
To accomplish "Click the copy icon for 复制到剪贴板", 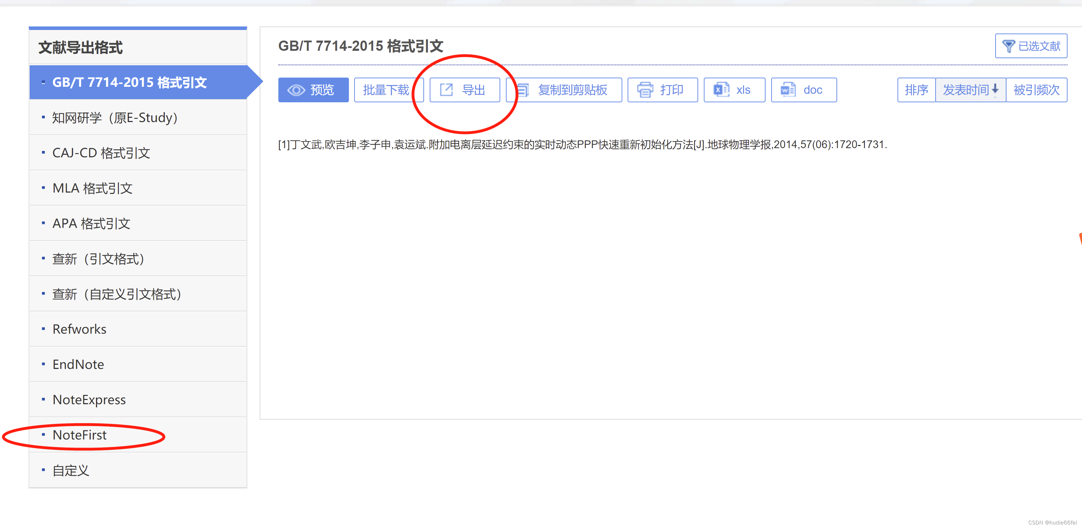I will click(x=523, y=90).
